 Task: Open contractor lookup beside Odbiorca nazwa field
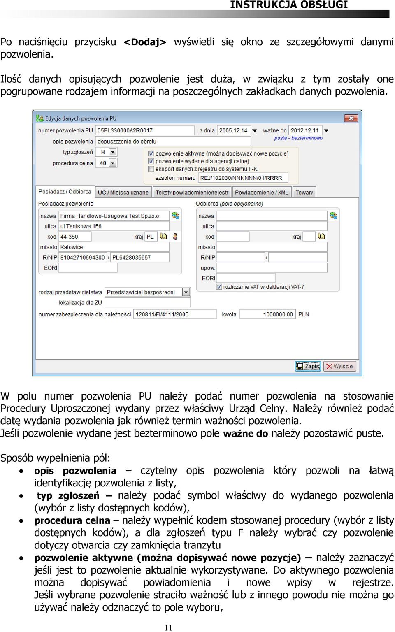333,216
